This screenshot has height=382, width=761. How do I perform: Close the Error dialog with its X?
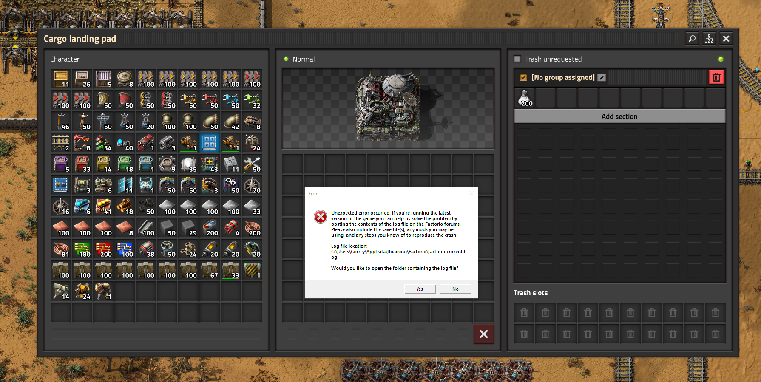pyautogui.click(x=471, y=194)
